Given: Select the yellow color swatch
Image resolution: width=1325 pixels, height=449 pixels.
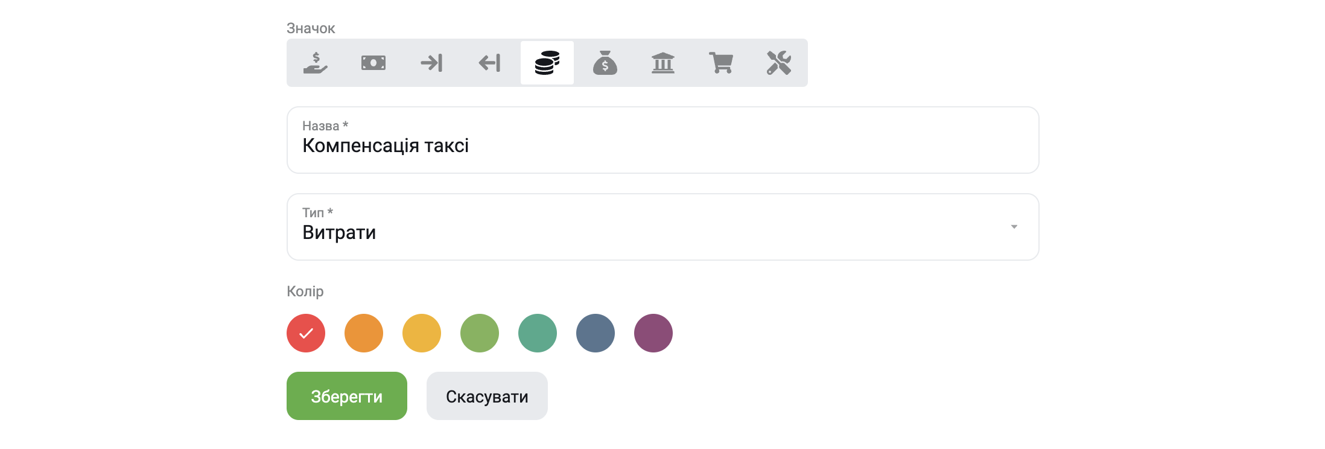Looking at the screenshot, I should tap(422, 333).
